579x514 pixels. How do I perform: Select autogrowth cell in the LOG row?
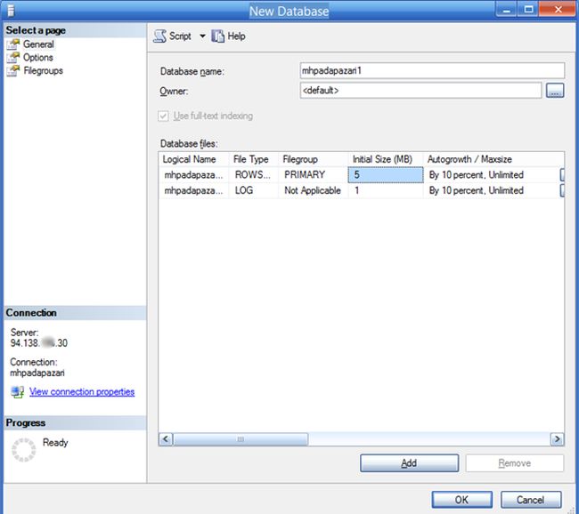(x=491, y=190)
